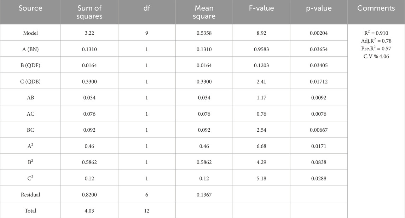Click the Model p-value 0.00204
The height and width of the screenshot is (218, 405).
pyautogui.click(x=319, y=33)
